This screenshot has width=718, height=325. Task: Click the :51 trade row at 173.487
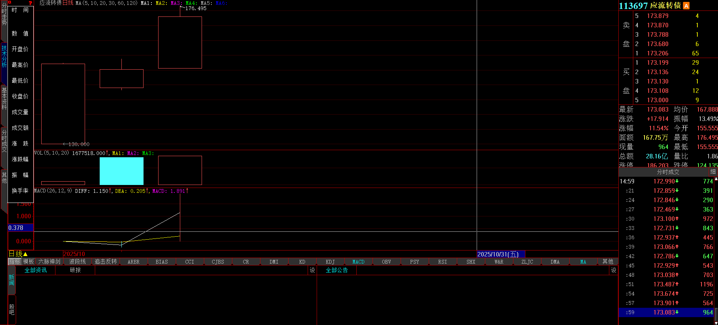(x=666, y=284)
